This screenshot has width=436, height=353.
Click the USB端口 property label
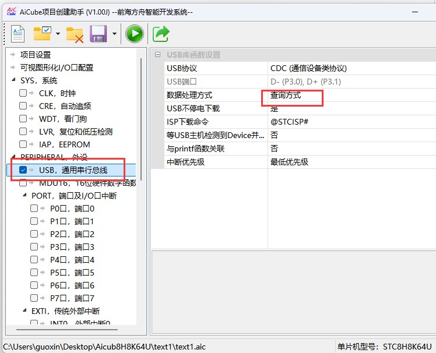(x=182, y=82)
